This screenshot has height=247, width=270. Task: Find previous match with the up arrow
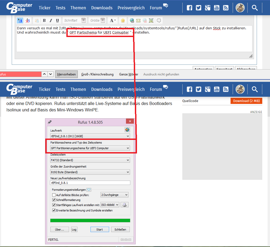click(x=44, y=74)
